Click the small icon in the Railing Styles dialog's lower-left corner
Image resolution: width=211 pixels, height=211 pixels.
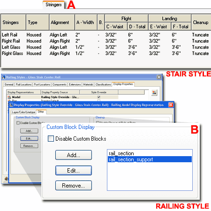pos(6,179)
